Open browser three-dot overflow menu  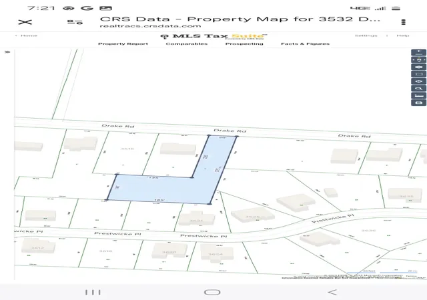[x=404, y=22]
